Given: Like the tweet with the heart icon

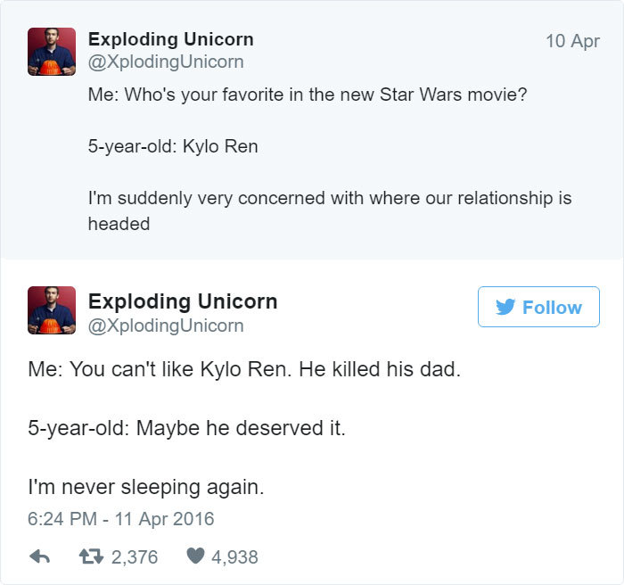Looking at the screenshot, I should (195, 556).
